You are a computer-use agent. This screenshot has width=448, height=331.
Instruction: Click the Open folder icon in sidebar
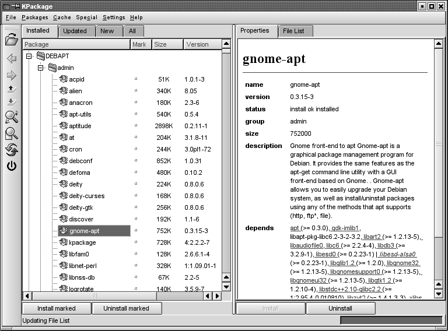click(x=12, y=40)
